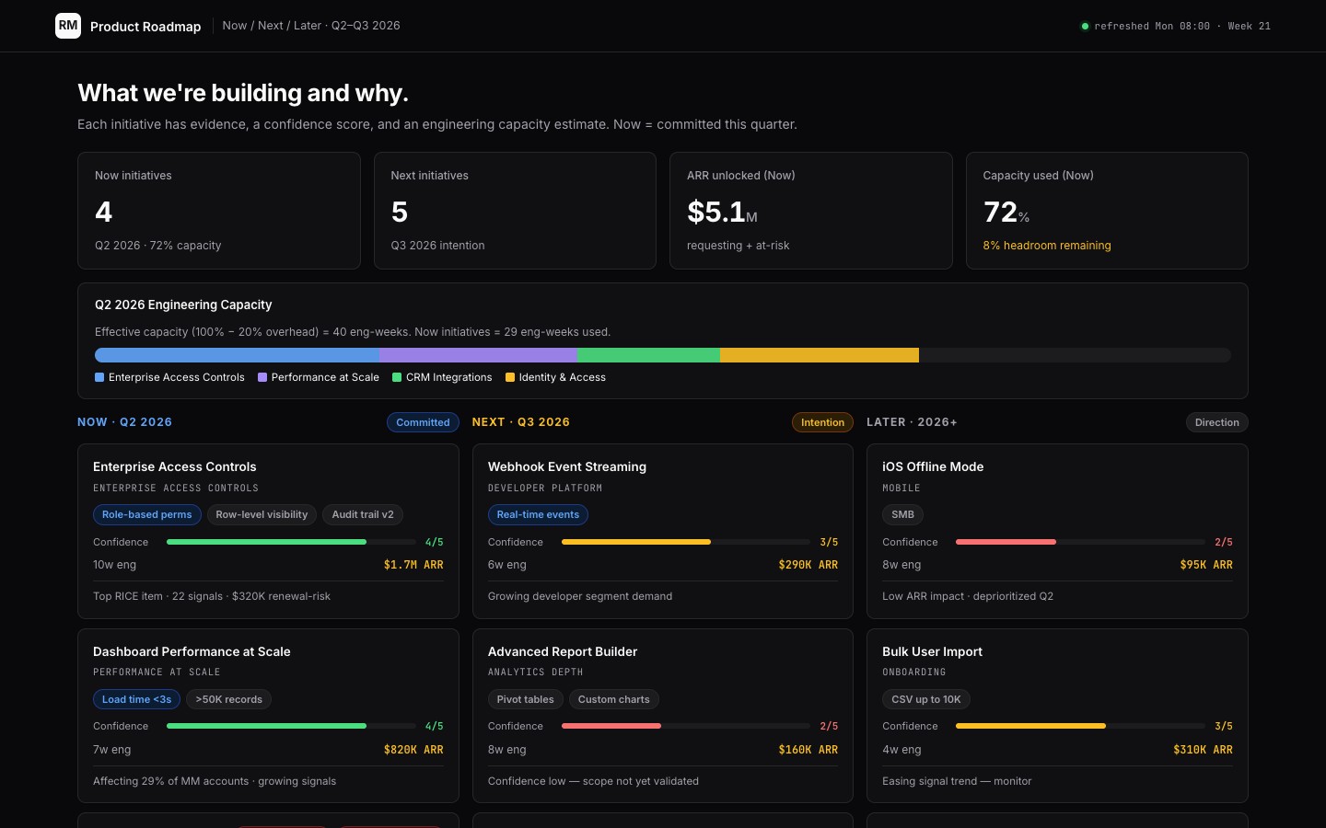Viewport: 1326px width, 828px height.
Task: Click the Custom charts tag
Action: tap(614, 699)
